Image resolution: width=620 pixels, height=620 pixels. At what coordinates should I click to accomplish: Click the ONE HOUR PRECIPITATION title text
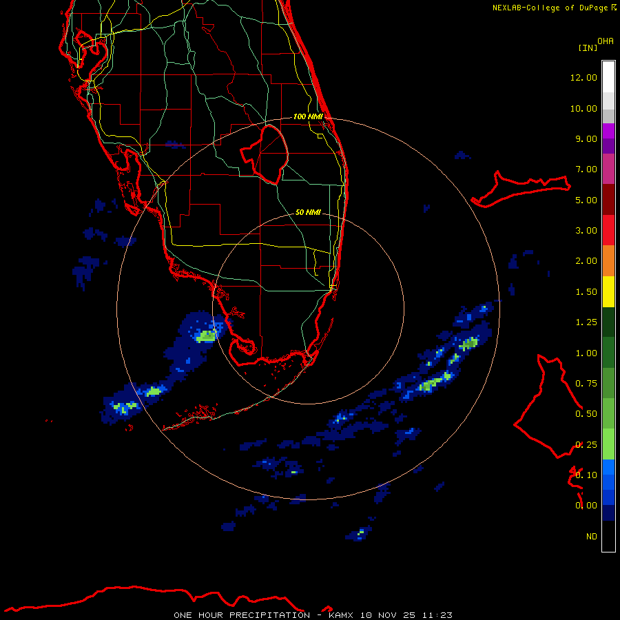click(242, 615)
